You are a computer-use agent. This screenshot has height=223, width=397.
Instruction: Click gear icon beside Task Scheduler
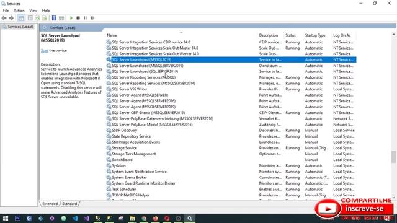tap(109, 189)
